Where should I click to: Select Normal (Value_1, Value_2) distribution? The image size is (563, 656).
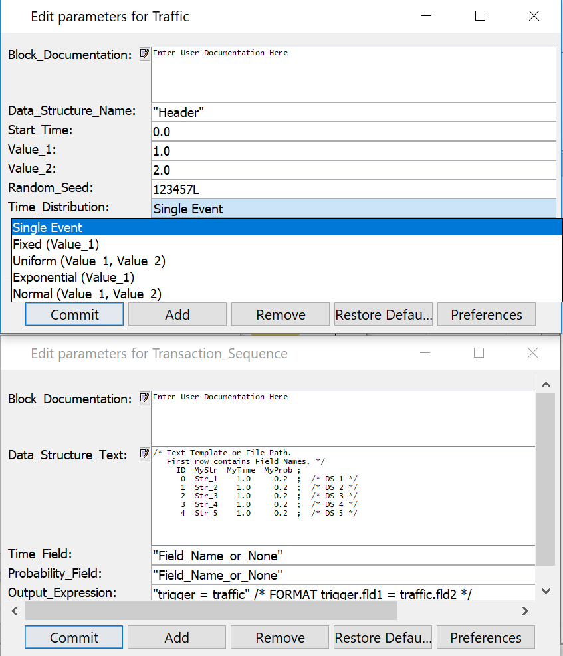[87, 293]
